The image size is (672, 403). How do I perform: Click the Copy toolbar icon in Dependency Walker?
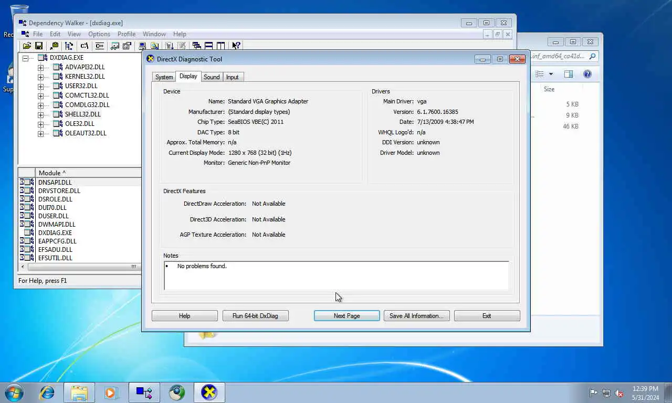(54, 46)
